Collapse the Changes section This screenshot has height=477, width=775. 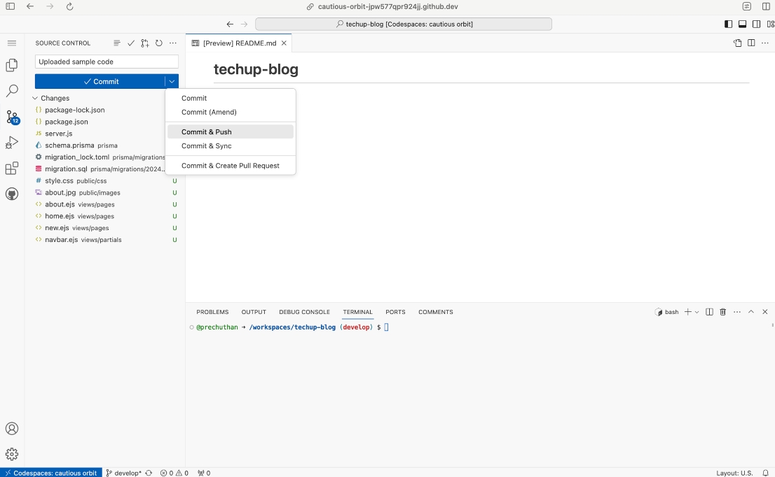(35, 99)
